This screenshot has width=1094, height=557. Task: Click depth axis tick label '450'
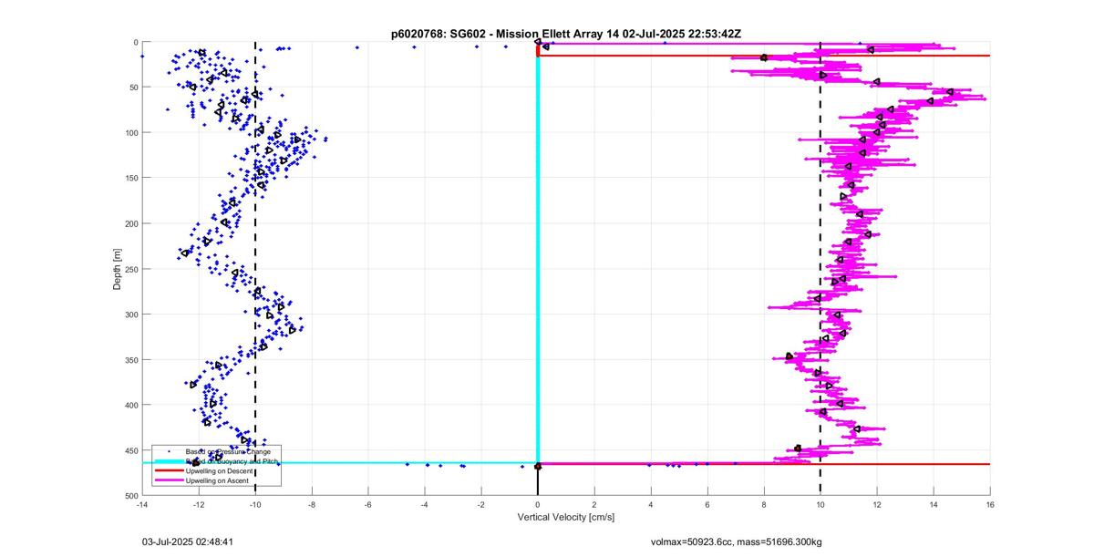click(x=131, y=450)
